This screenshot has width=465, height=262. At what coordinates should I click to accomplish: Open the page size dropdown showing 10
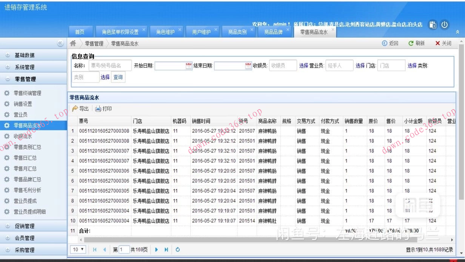click(x=78, y=249)
